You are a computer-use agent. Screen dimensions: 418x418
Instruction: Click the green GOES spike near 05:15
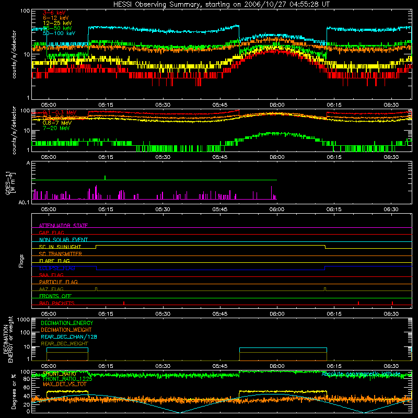tap(105, 178)
